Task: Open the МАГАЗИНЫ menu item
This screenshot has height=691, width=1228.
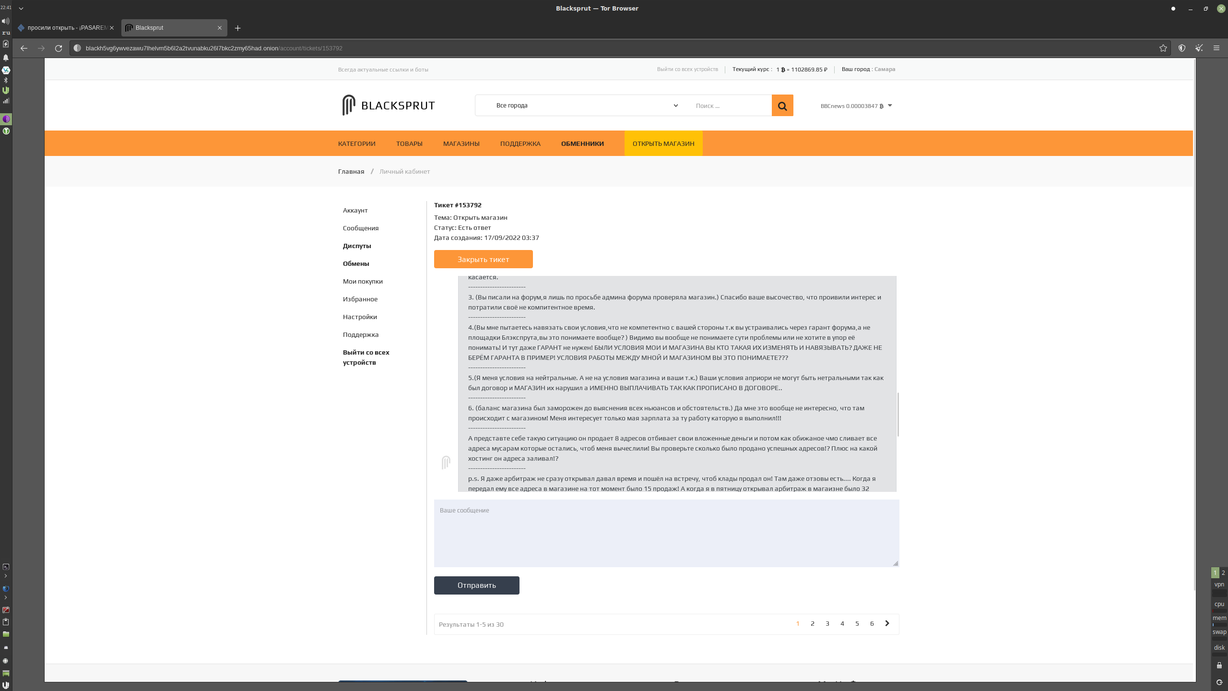Action: coord(461,143)
